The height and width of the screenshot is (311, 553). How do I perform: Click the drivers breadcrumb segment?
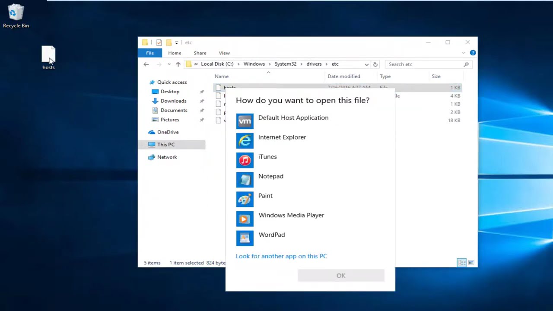(314, 64)
